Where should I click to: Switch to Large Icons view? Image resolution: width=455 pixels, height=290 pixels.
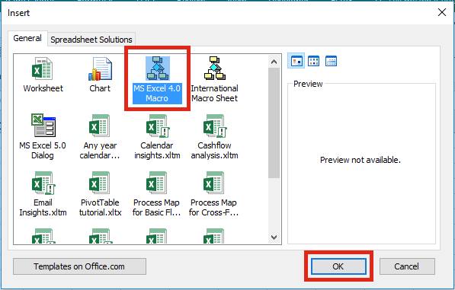click(296, 61)
